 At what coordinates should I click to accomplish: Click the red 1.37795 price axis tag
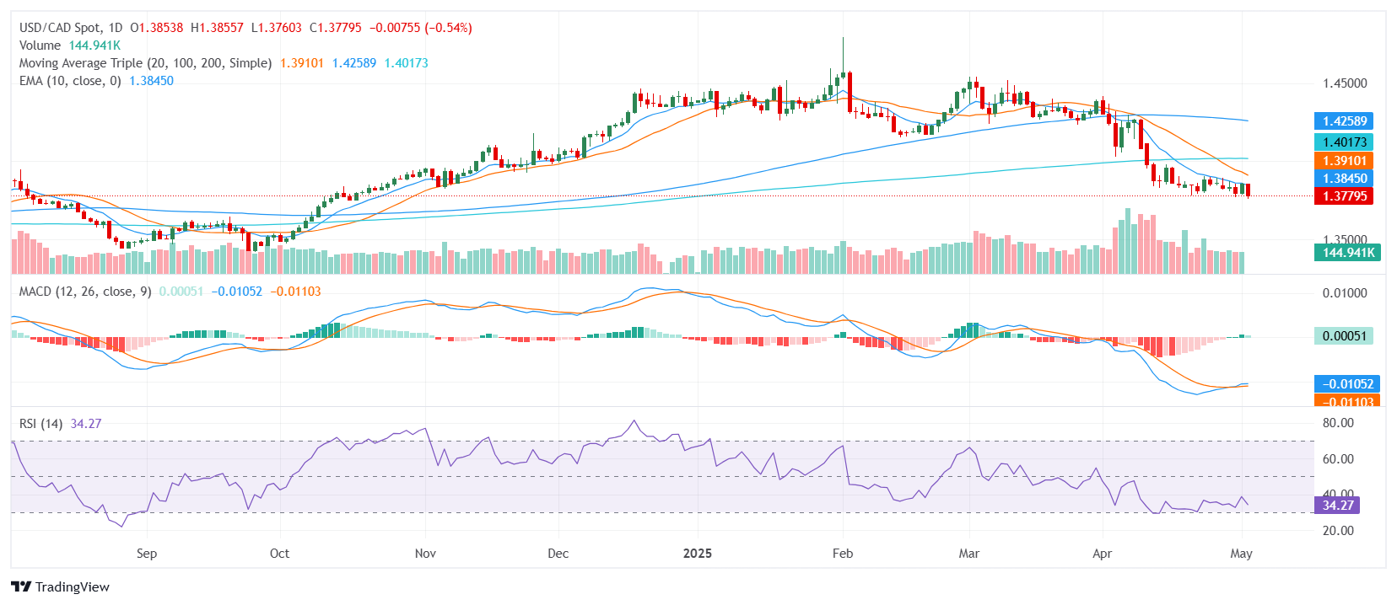tap(1344, 196)
